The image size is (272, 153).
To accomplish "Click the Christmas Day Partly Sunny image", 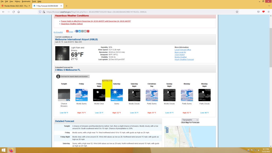I will click(152, 95).
